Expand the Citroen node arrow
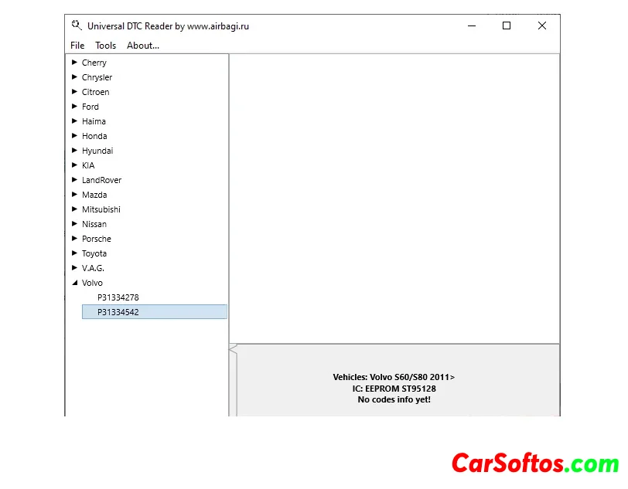Viewport: 628px width, 489px height. [74, 92]
